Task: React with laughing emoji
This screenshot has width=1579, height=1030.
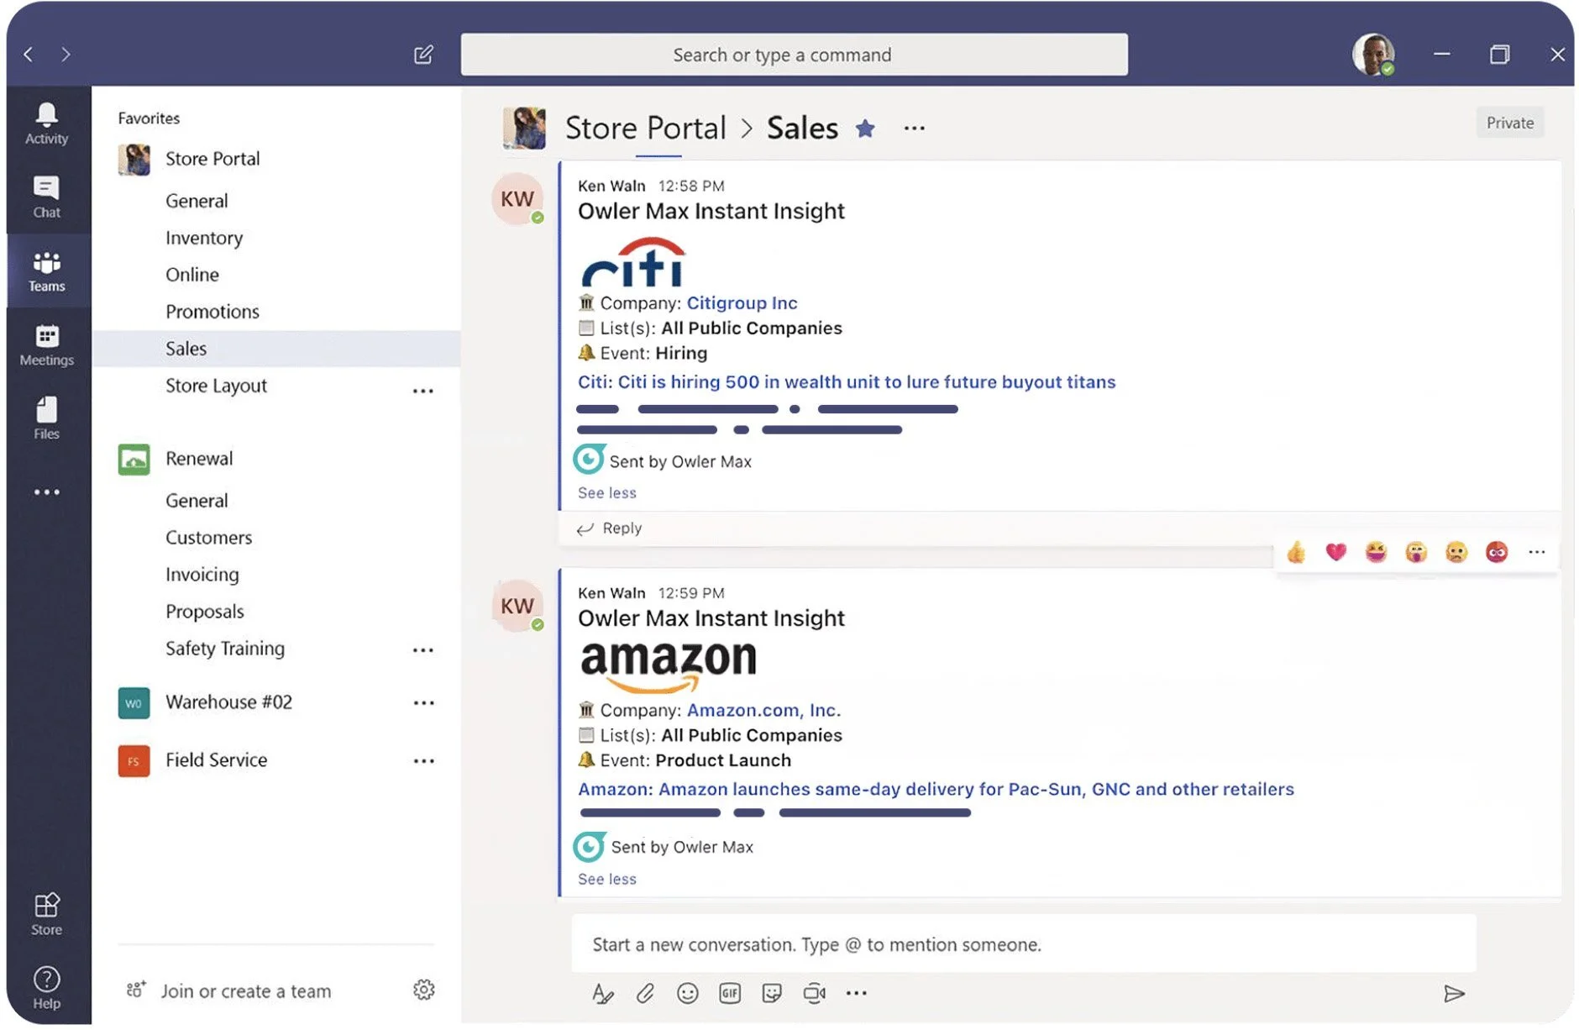Action: [1376, 552]
